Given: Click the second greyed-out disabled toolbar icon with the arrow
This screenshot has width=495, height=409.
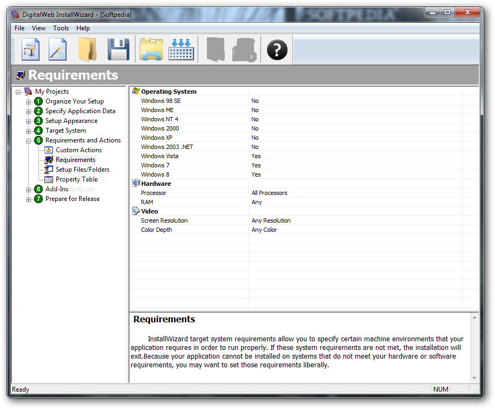Looking at the screenshot, I should click(x=244, y=50).
